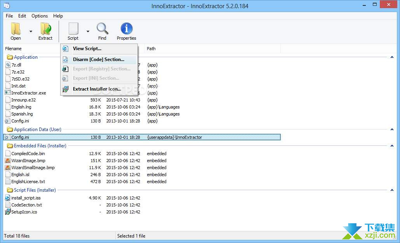
Task: Click the highlighted Config.ini row's gear icon
Action: (7, 138)
